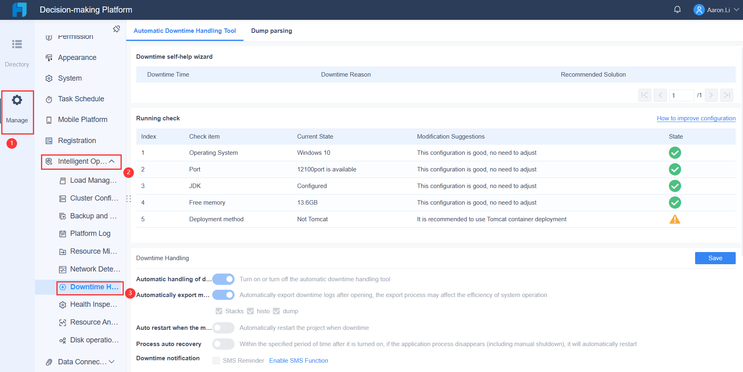This screenshot has width=743, height=372.
Task: Unpin the sidebar panel
Action: (x=117, y=28)
